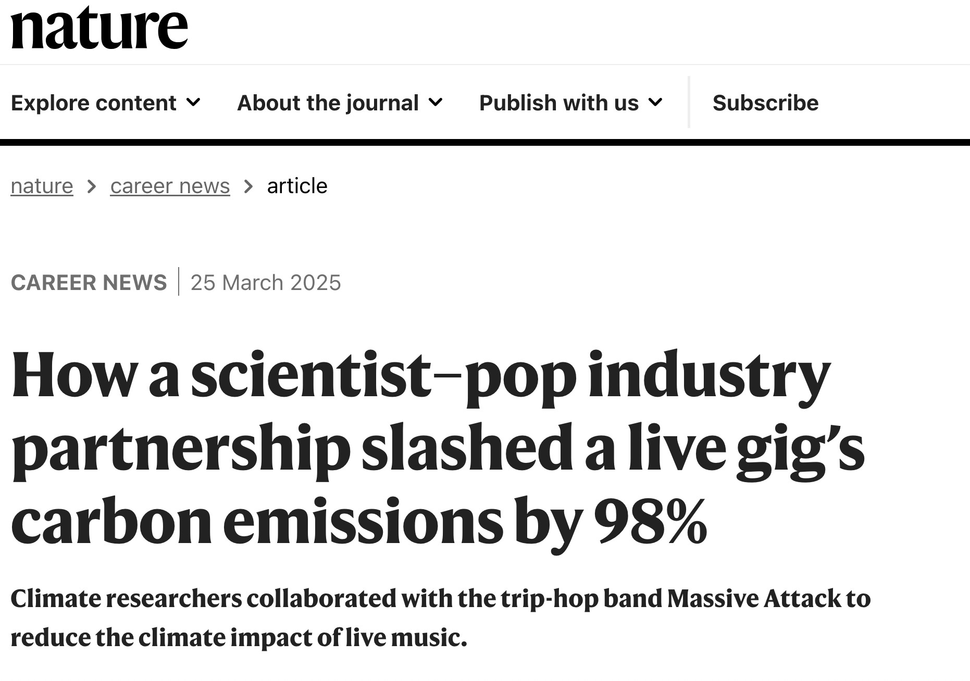Image resolution: width=970 pixels, height=681 pixels.
Task: Click the breadcrumb arrow before article
Action: click(x=248, y=186)
